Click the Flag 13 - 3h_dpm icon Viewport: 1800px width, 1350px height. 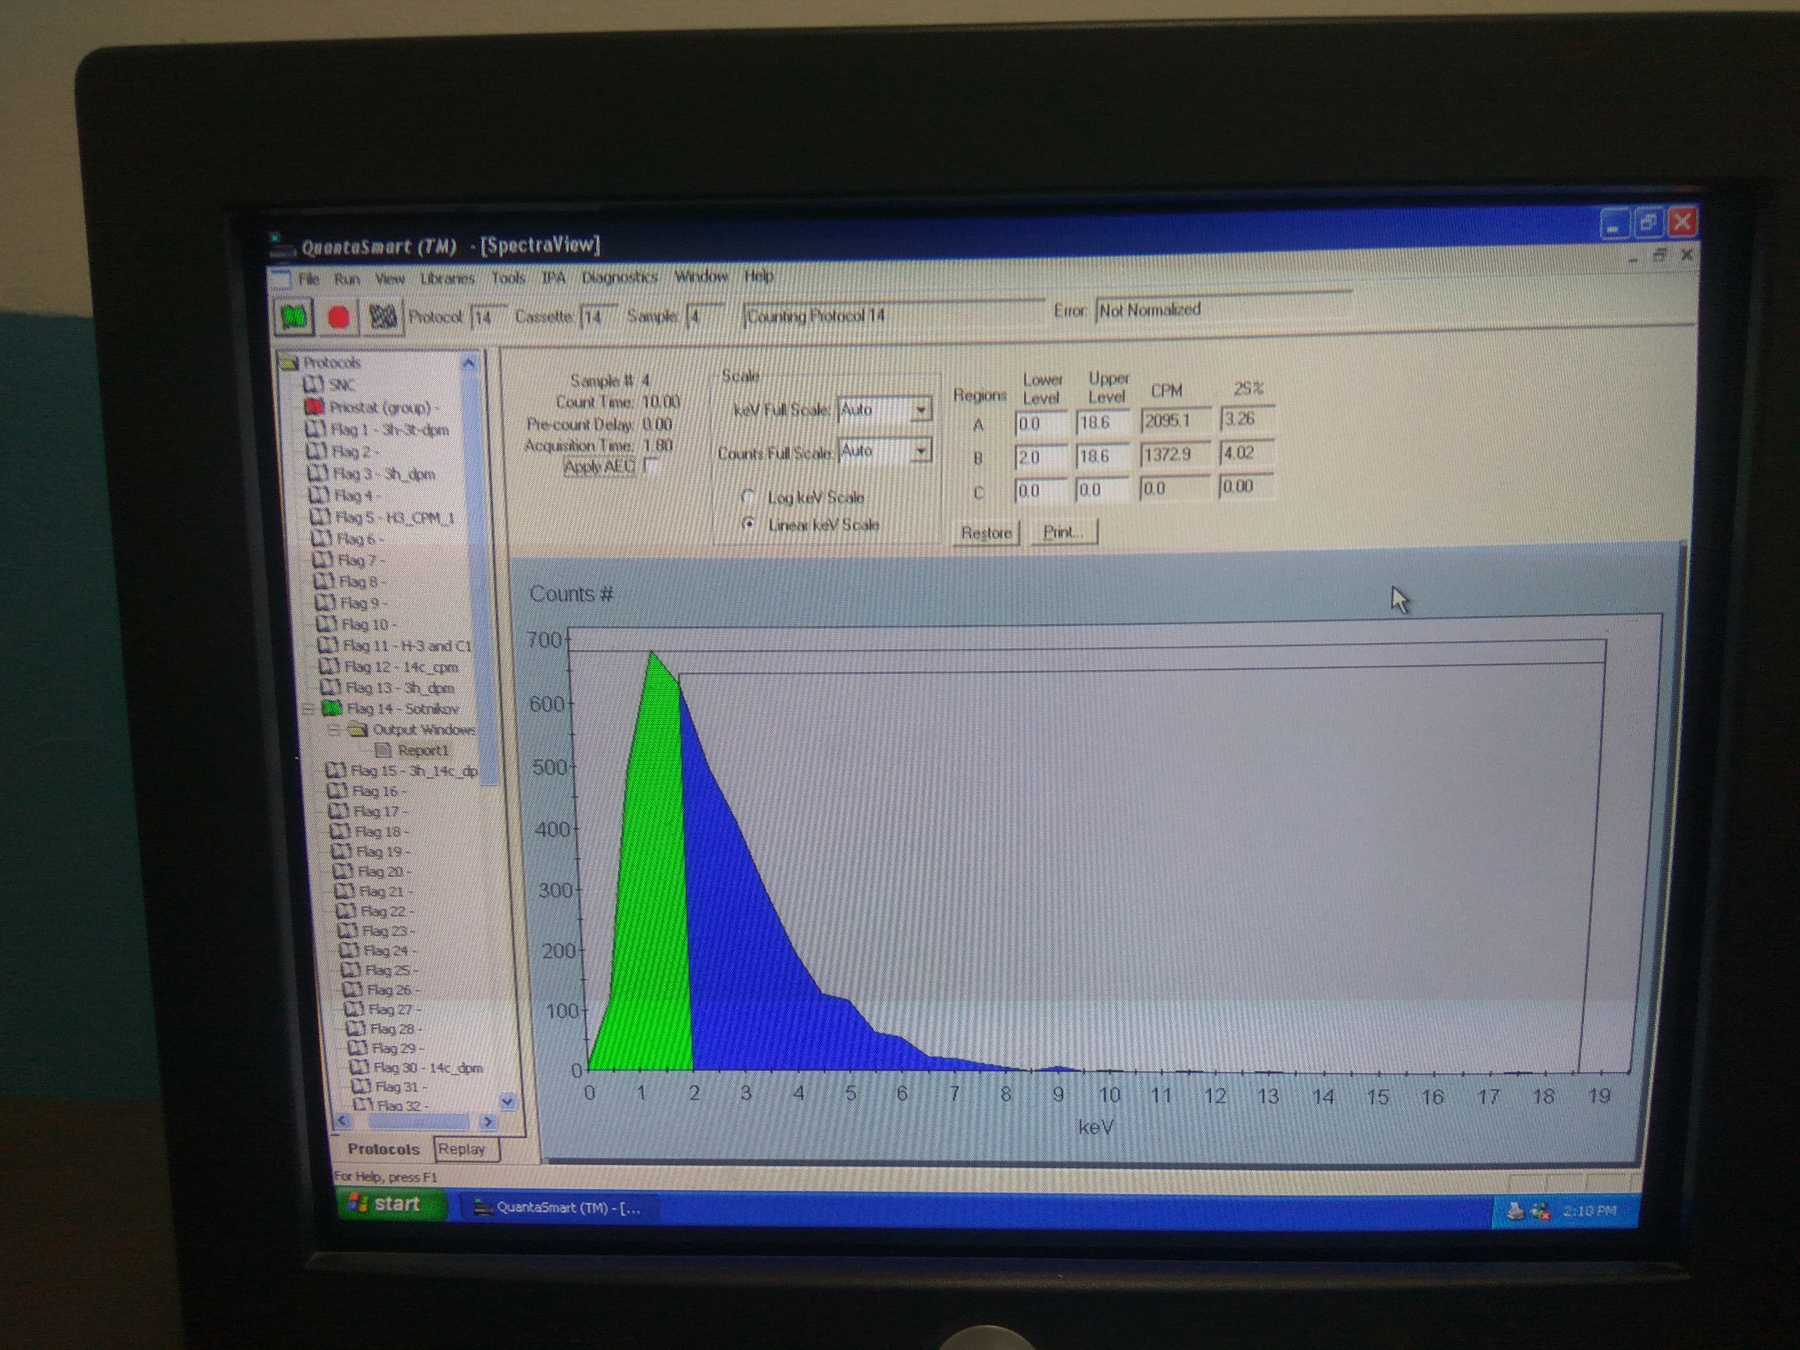330,687
